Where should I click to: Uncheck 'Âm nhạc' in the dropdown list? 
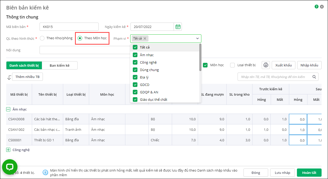(x=135, y=55)
